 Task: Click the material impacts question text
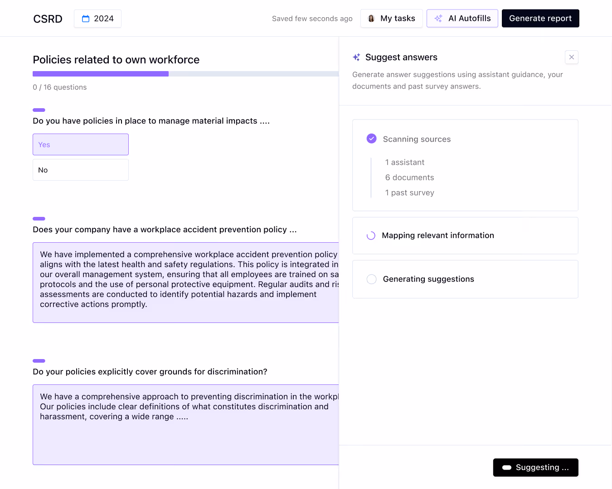click(151, 121)
